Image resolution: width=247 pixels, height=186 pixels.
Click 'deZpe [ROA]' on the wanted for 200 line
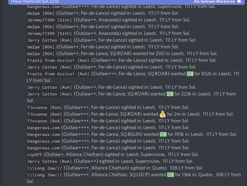tap(41, 54)
